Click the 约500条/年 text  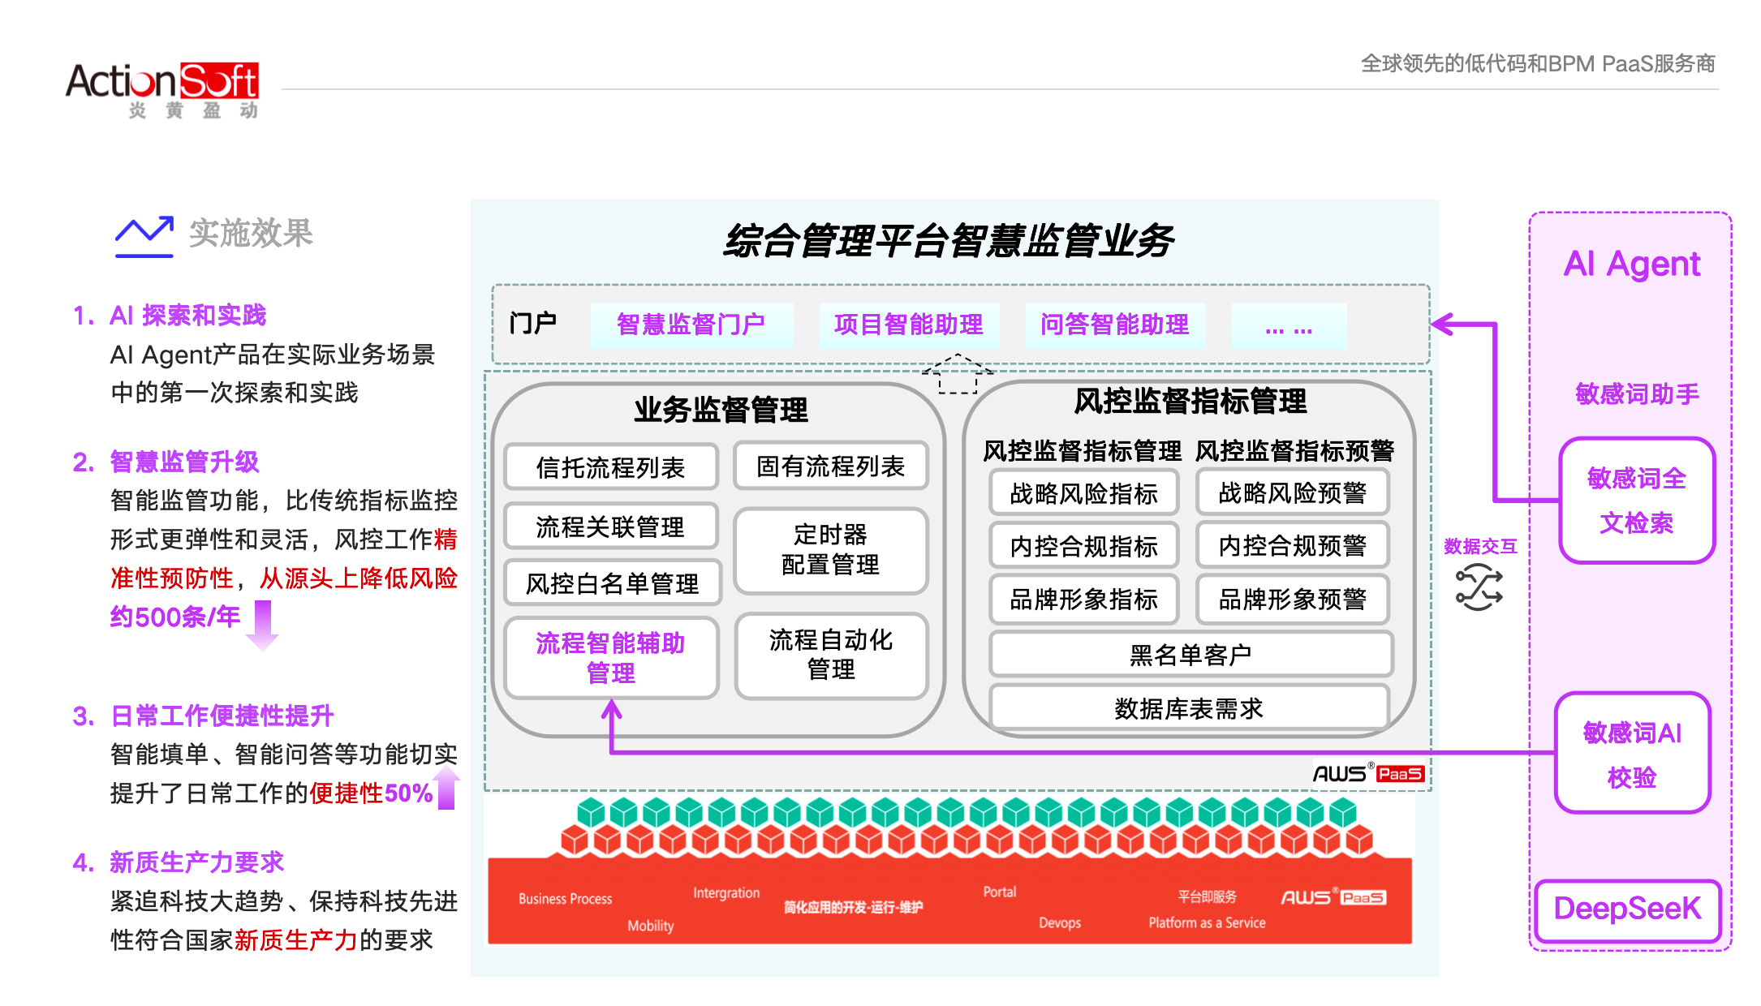(175, 617)
